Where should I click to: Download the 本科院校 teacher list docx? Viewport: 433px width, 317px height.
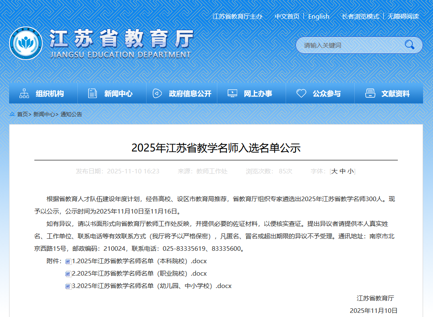[x=139, y=261]
